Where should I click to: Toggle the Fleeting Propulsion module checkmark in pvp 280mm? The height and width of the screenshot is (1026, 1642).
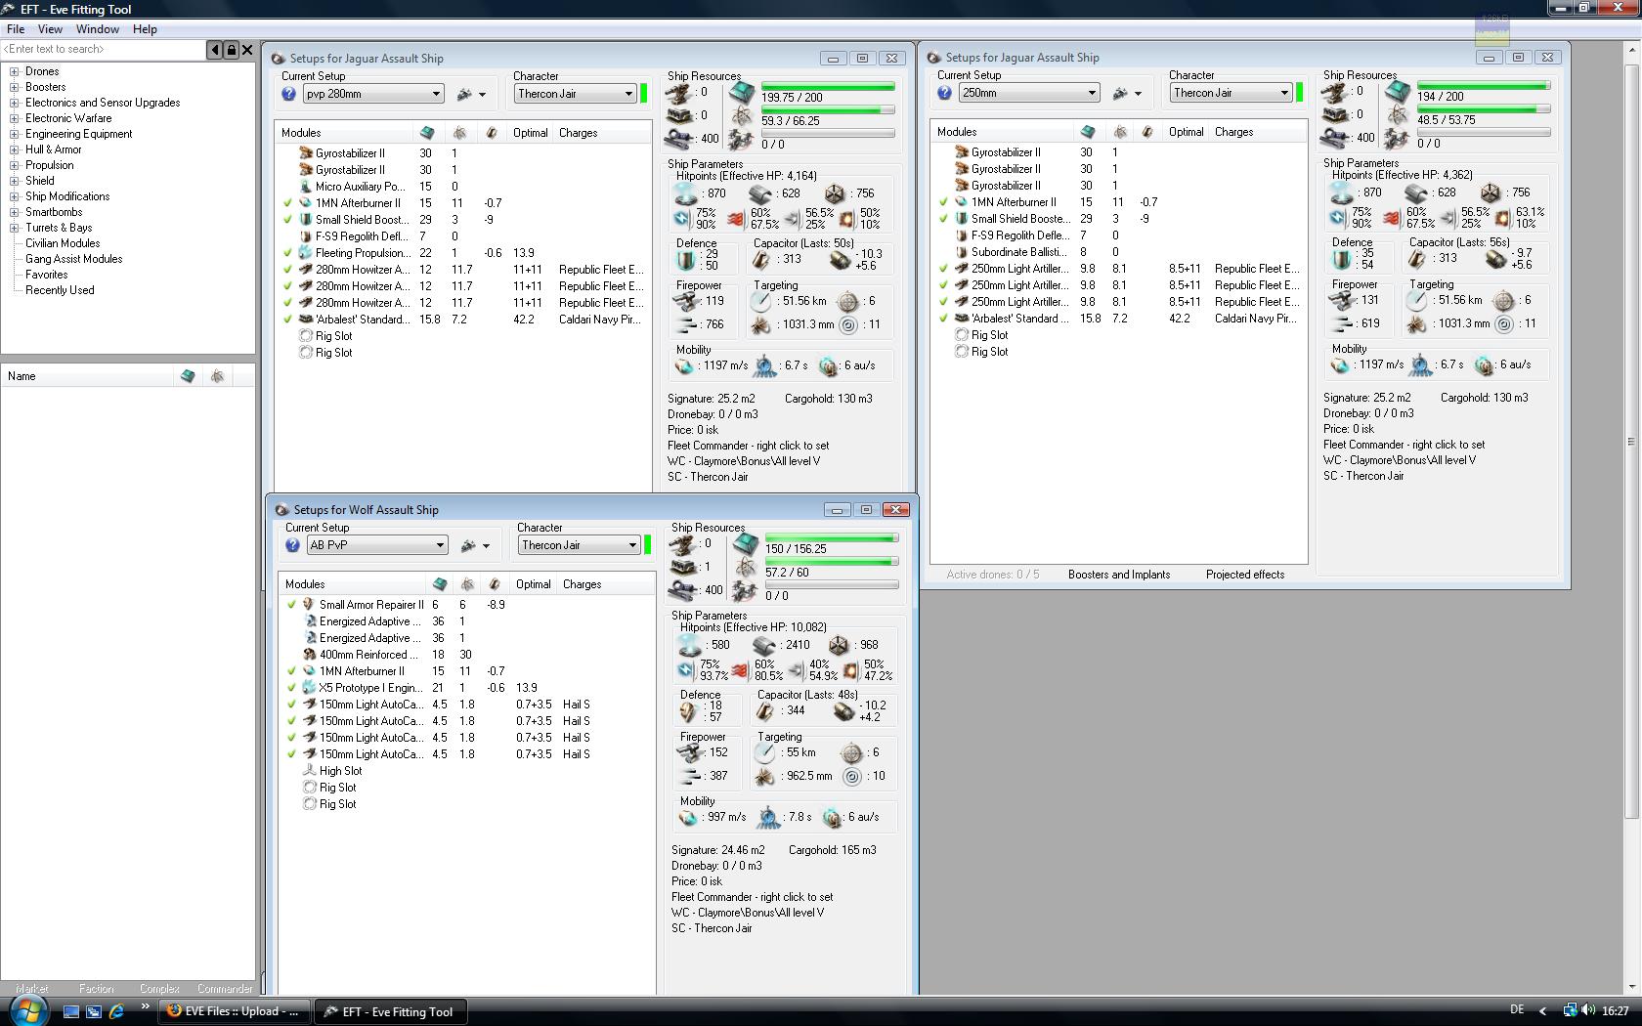(x=288, y=253)
